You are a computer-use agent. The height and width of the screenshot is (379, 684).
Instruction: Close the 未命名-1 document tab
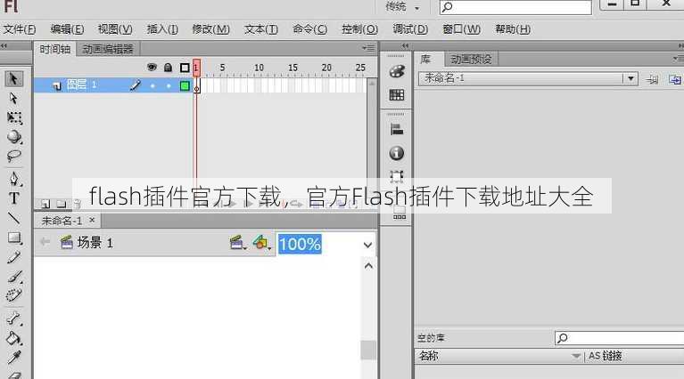coord(92,220)
